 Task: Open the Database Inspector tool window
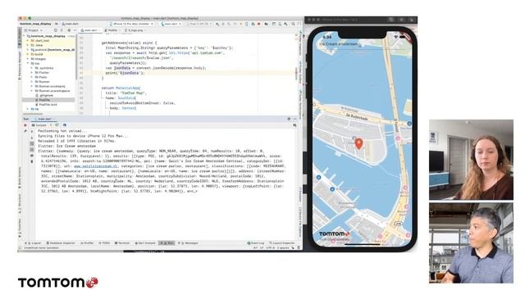[61, 243]
